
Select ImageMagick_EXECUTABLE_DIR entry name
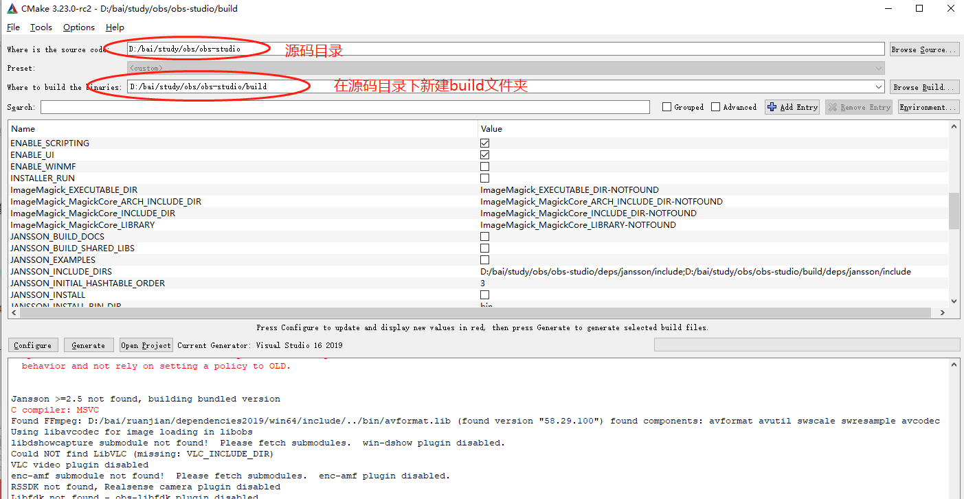74,189
